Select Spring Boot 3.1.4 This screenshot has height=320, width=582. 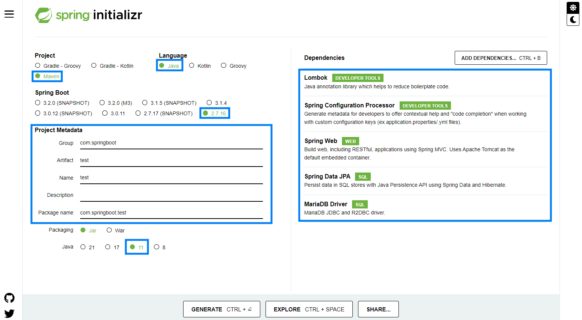pyautogui.click(x=217, y=103)
